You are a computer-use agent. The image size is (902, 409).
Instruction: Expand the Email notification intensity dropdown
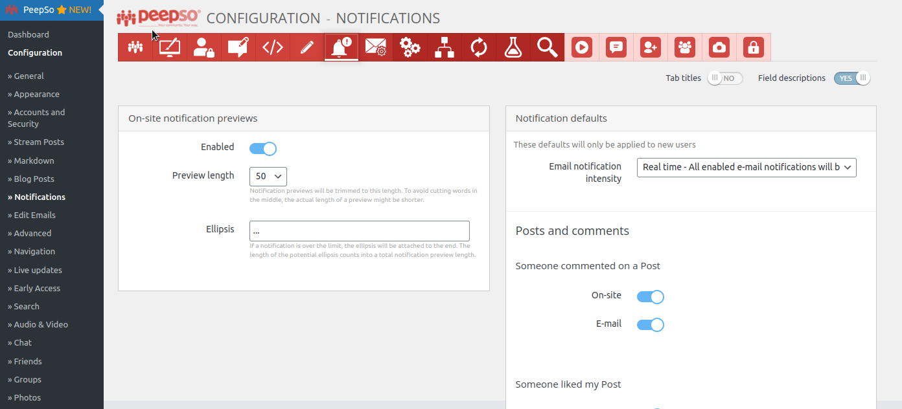click(746, 167)
